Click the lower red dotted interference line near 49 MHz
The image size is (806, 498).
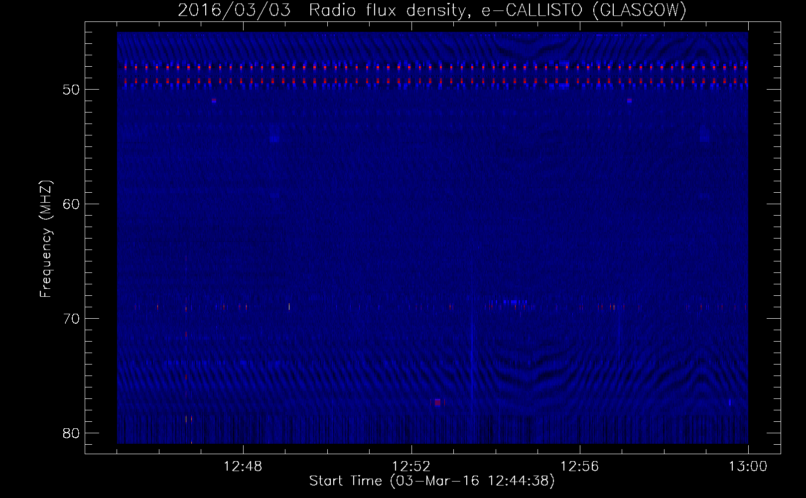[432, 81]
